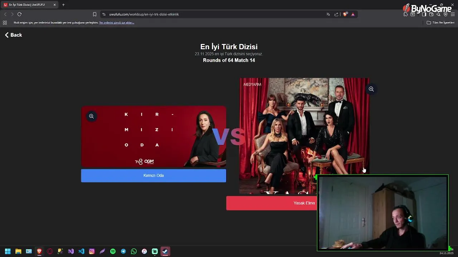This screenshot has height=257, width=458.
Task: Open Spotify from the taskbar
Action: coord(113,251)
